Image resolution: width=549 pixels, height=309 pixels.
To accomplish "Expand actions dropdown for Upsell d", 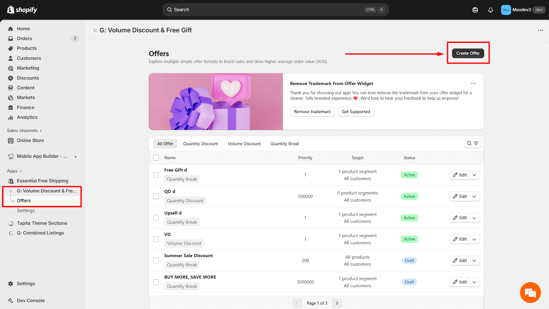I will 474,218.
